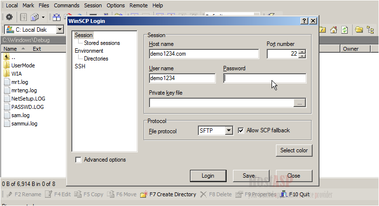Click the C:\Windows\Debug path bar
379x206 pixels.
(33, 40)
